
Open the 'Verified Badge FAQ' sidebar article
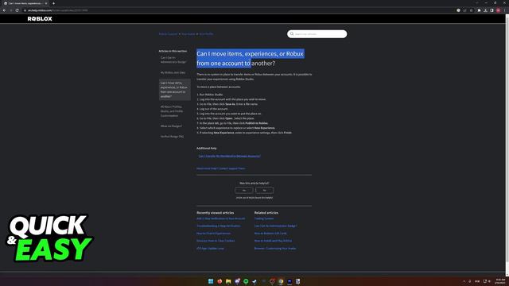[172, 137]
